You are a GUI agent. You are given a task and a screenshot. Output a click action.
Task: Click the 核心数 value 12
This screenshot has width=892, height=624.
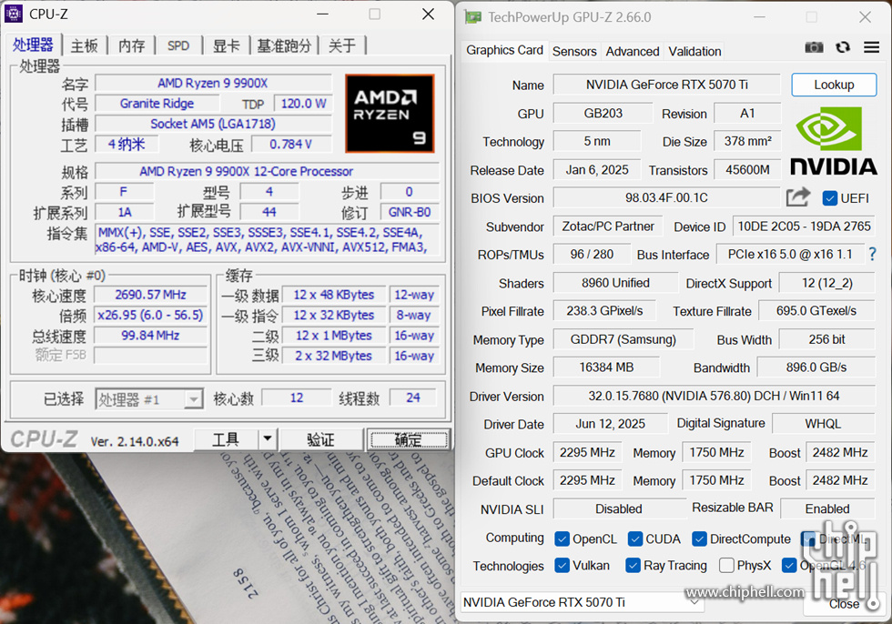coord(297,398)
